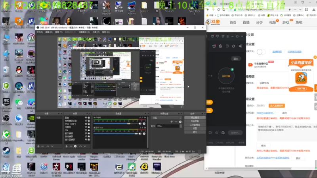Click the transition duration 300ms field
This screenshot has width=317, height=178.
click(x=168, y=126)
